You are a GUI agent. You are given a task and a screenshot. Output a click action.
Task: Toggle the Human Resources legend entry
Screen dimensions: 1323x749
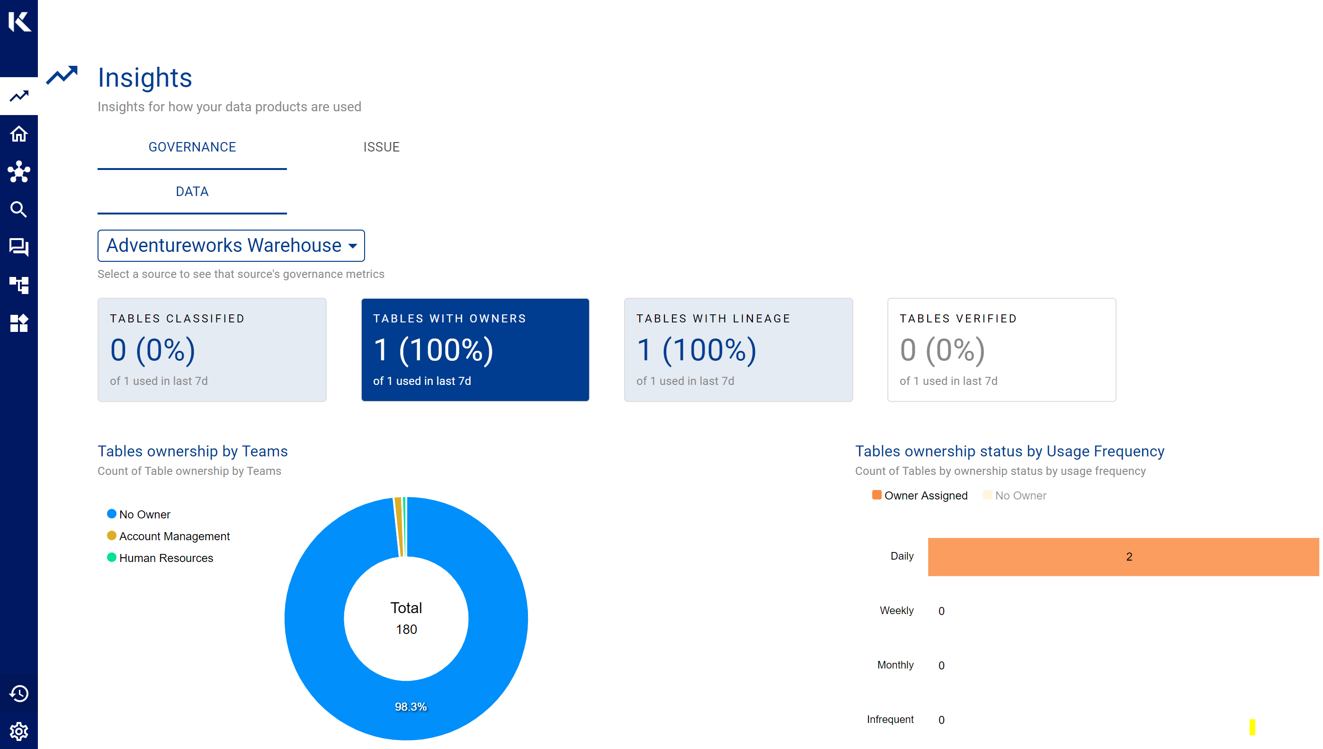pos(160,558)
